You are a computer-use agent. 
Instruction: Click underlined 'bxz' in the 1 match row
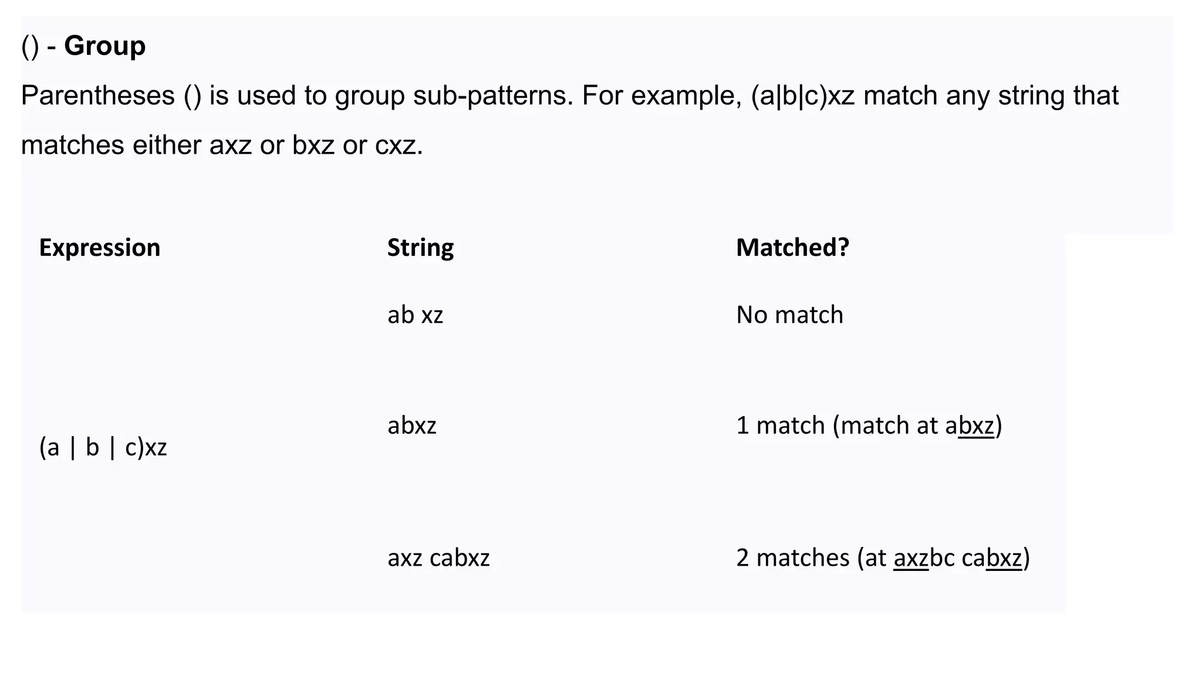pyautogui.click(x=976, y=426)
